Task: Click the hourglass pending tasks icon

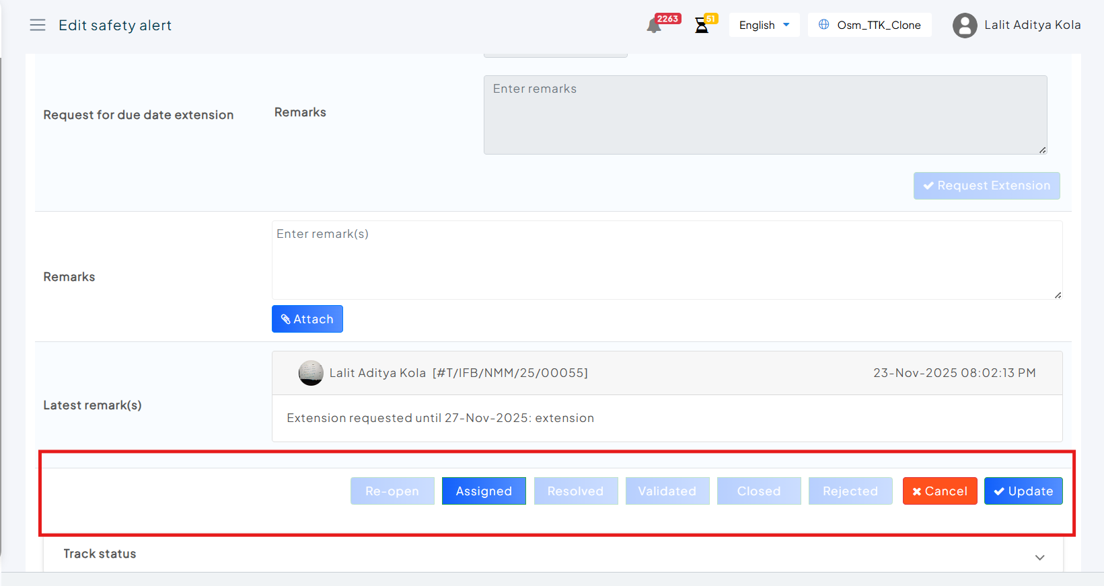Action: (702, 26)
